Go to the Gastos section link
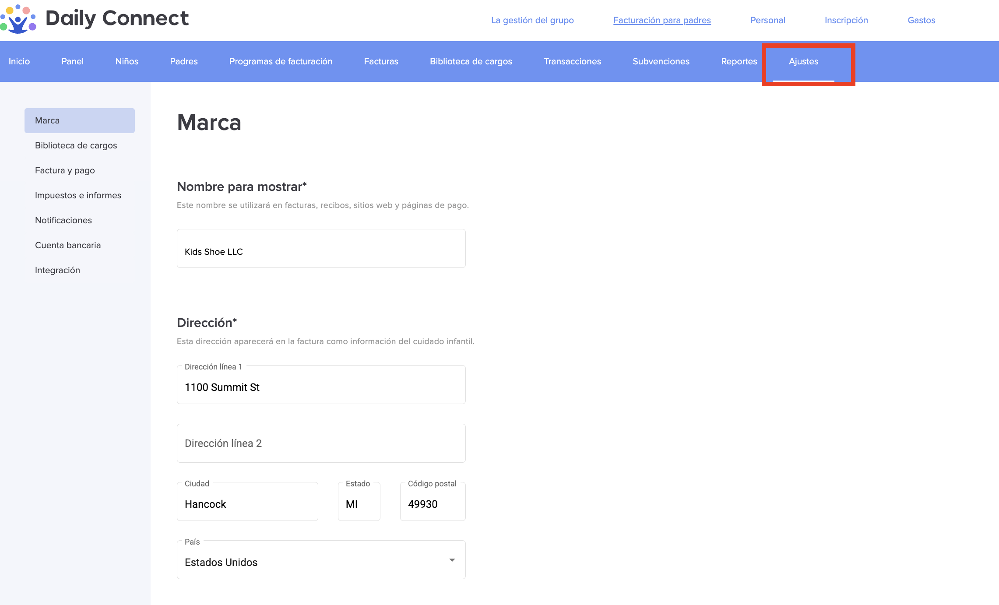This screenshot has height=605, width=999. click(x=921, y=20)
